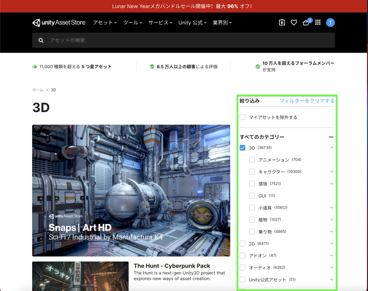Expand the 乗り物 subcategory chevron

332,232
